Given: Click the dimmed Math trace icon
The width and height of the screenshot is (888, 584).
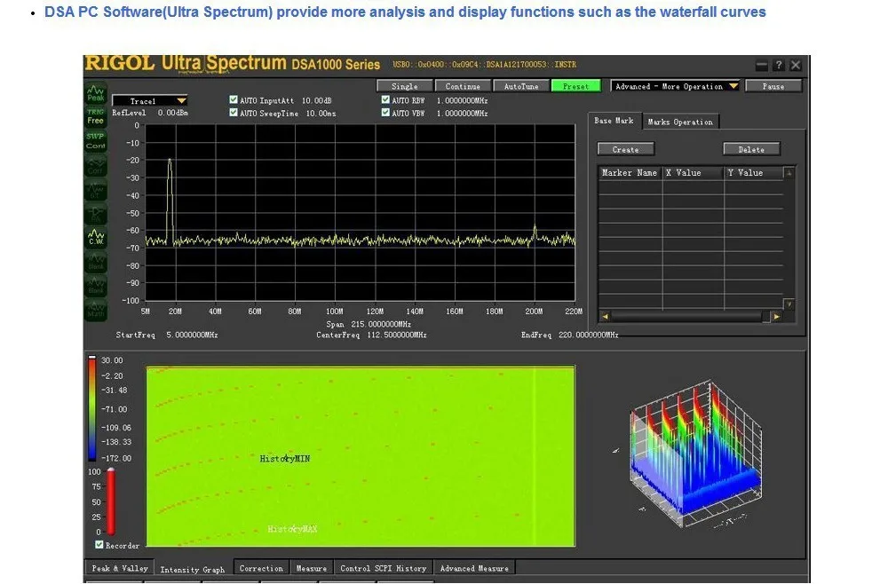Looking at the screenshot, I should [x=96, y=310].
